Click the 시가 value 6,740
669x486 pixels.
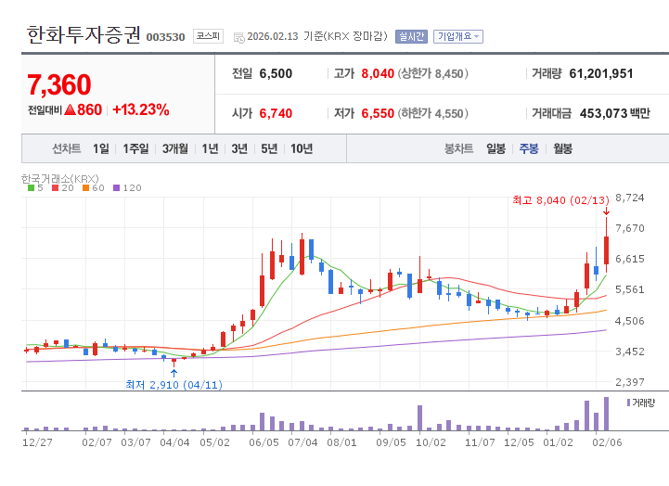276,113
